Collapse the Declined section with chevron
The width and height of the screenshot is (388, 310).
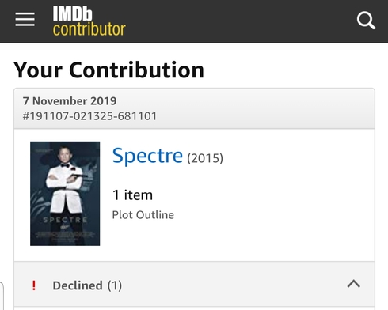click(x=354, y=284)
